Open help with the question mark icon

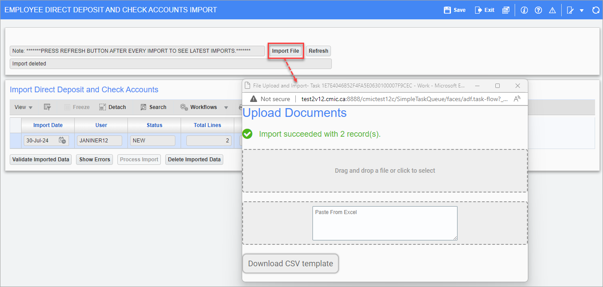click(538, 10)
